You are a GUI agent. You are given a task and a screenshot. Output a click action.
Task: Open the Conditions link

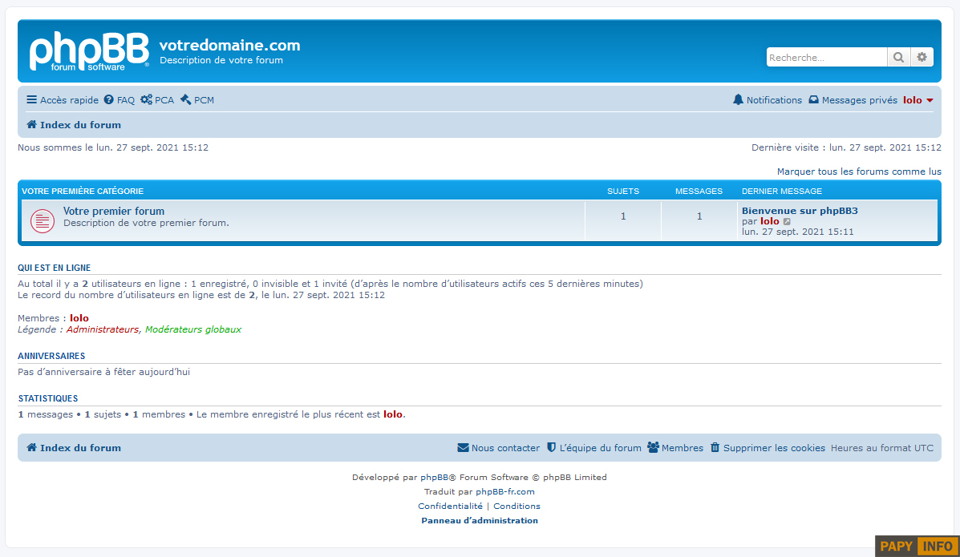pyautogui.click(x=516, y=507)
